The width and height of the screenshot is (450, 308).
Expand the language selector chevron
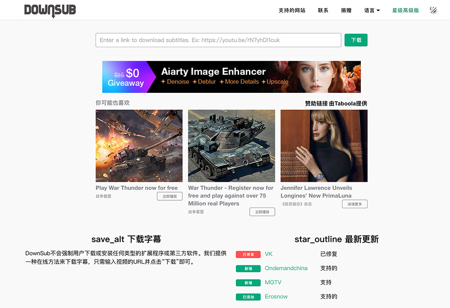[x=379, y=10]
